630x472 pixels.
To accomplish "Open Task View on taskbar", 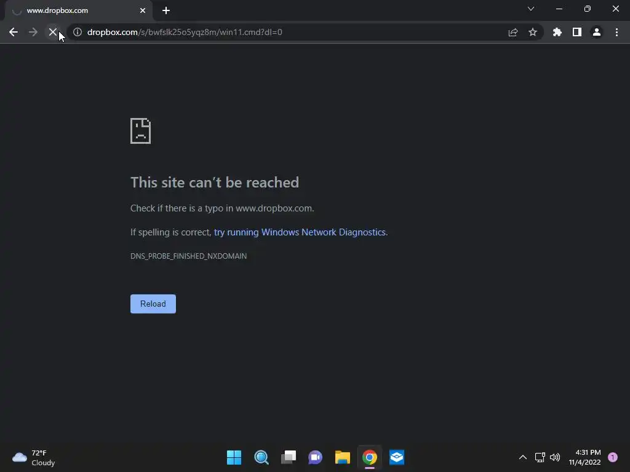I will 289,457.
